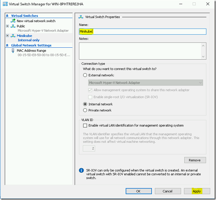The height and width of the screenshot is (200, 216).
Task: Click the Name field containing Minikube
Action: point(143,31)
